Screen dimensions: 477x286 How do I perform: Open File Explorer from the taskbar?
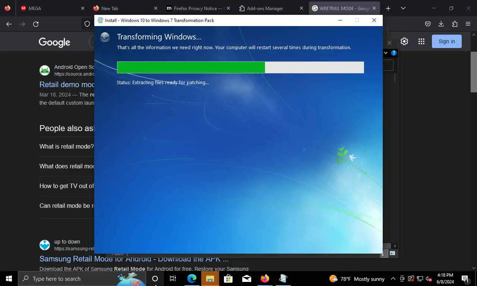pyautogui.click(x=210, y=279)
